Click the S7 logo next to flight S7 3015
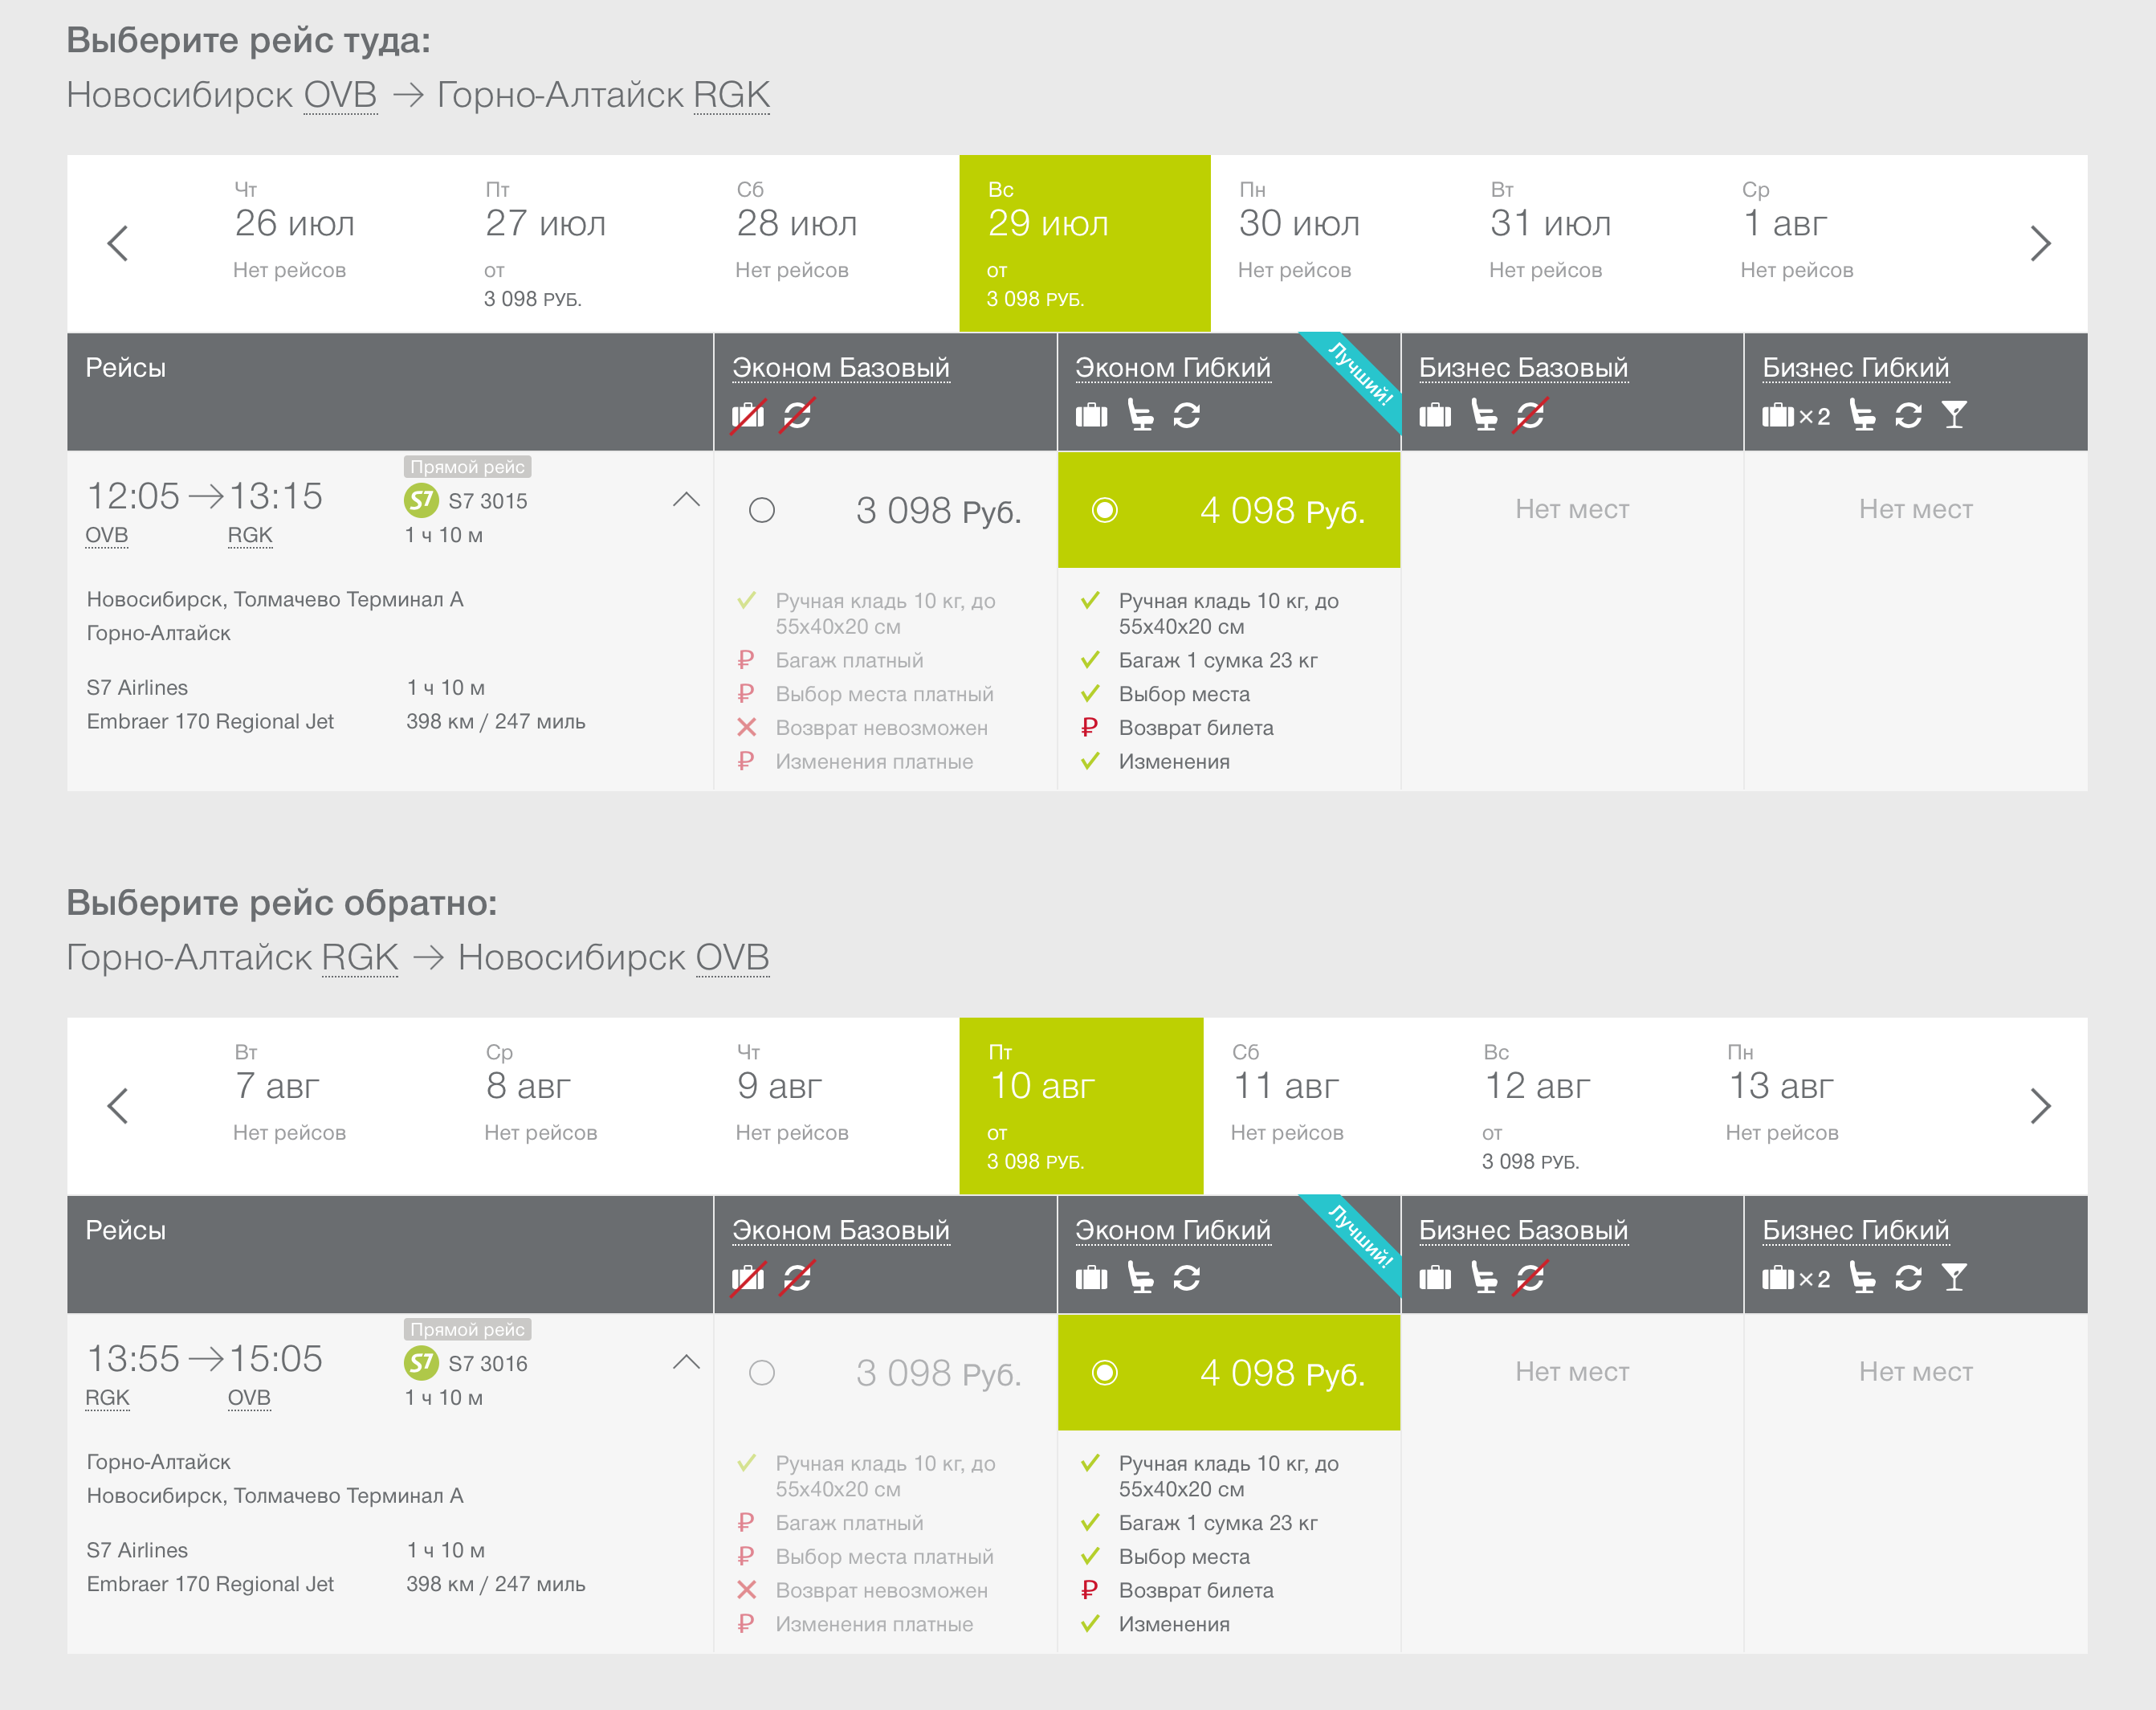The height and width of the screenshot is (1710, 2156). pos(421,500)
